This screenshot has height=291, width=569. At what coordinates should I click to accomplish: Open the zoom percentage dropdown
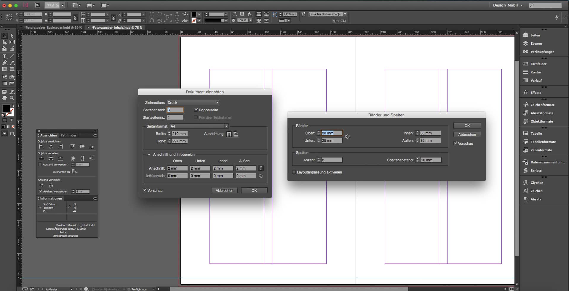(x=62, y=5)
